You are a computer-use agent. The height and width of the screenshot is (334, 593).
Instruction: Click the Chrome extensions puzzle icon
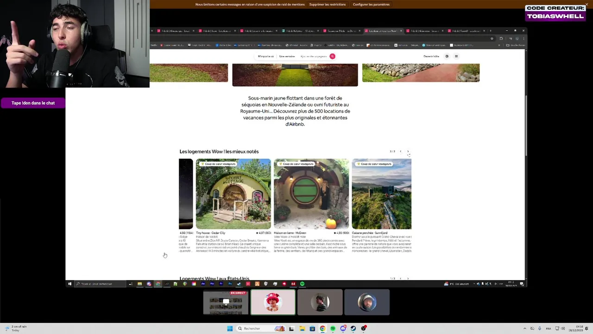tap(501, 39)
